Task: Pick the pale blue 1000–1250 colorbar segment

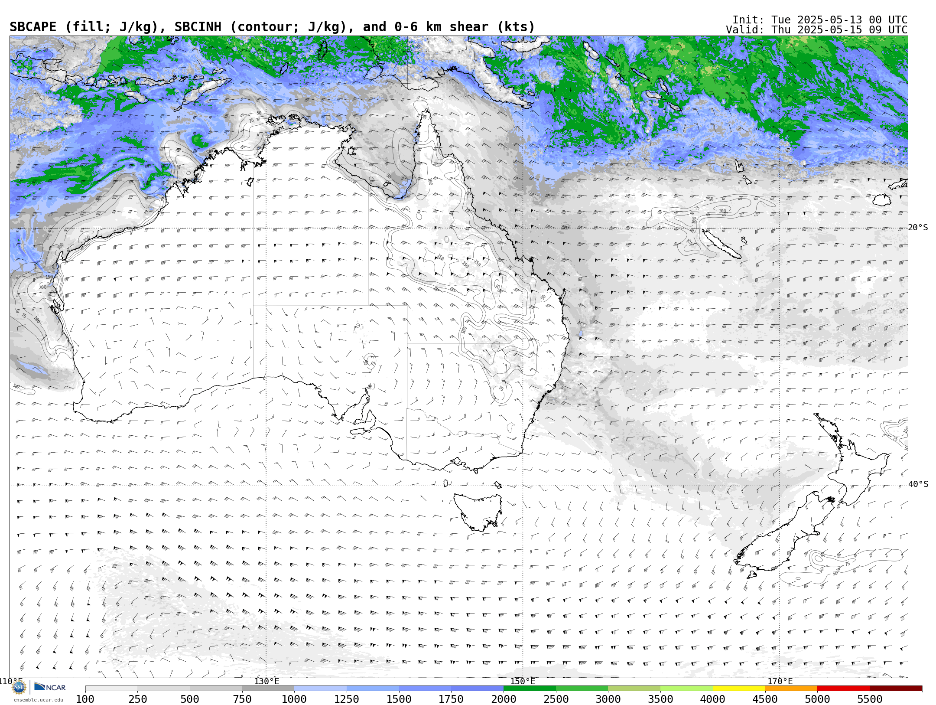Action: 320,689
